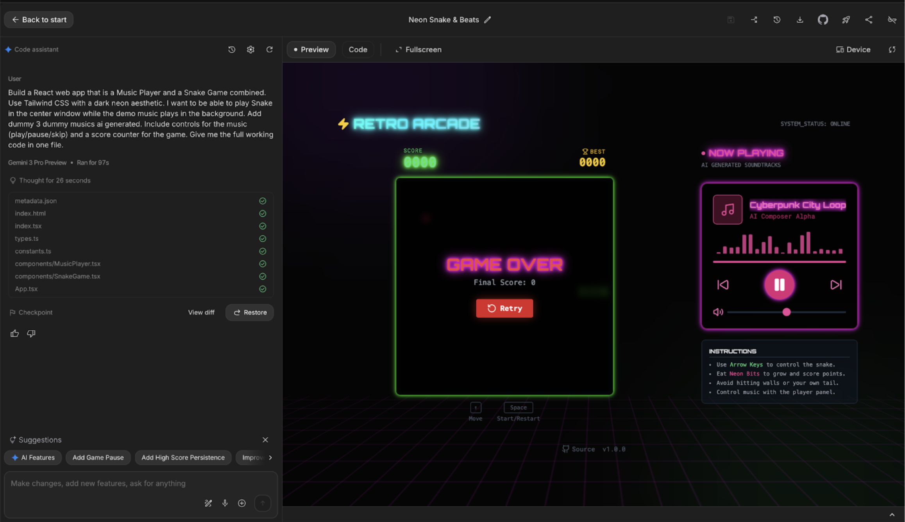The image size is (905, 522).
Task: Select the Preview tab
Action: 311,50
